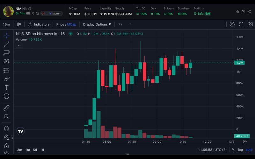Image resolution: width=255 pixels, height=159 pixels.
Task: Take a chart snapshot with camera
Action: point(250,24)
